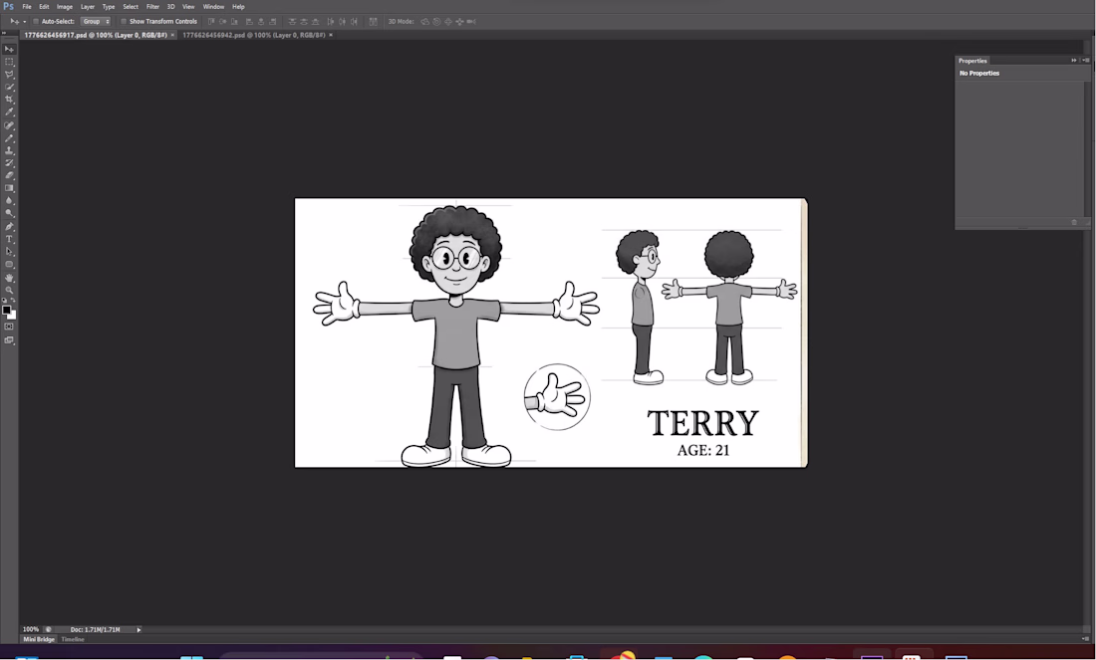
Task: Click the Rotate 3D Object mode icon
Action: [425, 22]
